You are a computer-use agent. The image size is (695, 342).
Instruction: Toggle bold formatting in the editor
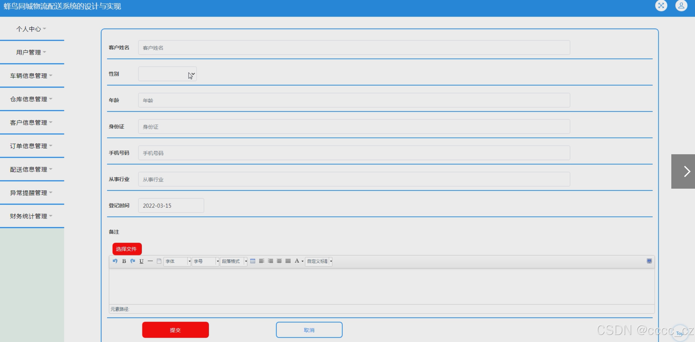pyautogui.click(x=124, y=261)
